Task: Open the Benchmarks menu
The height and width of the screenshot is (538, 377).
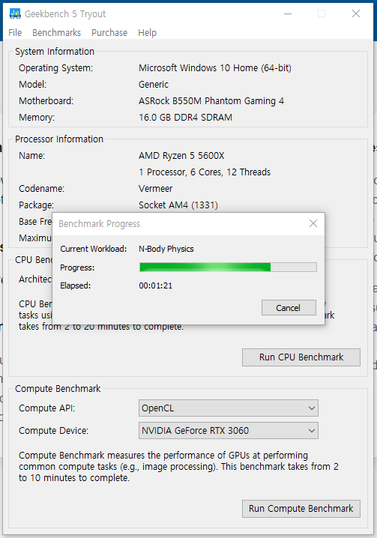Action: [x=57, y=33]
